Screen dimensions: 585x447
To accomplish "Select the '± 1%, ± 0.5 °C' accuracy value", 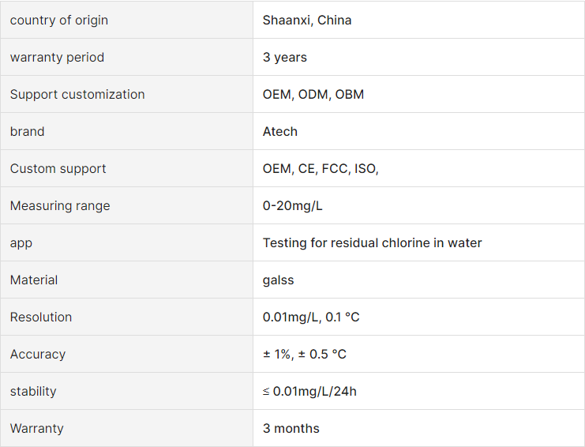I will click(x=305, y=354).
